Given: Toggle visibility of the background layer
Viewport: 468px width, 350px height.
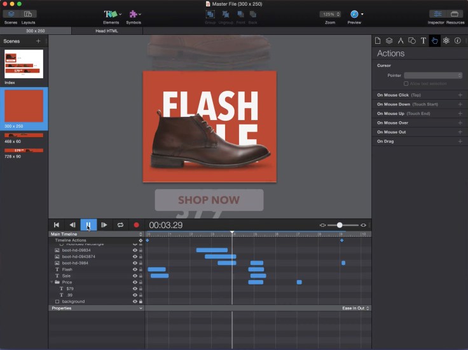Looking at the screenshot, I should pos(135,301).
